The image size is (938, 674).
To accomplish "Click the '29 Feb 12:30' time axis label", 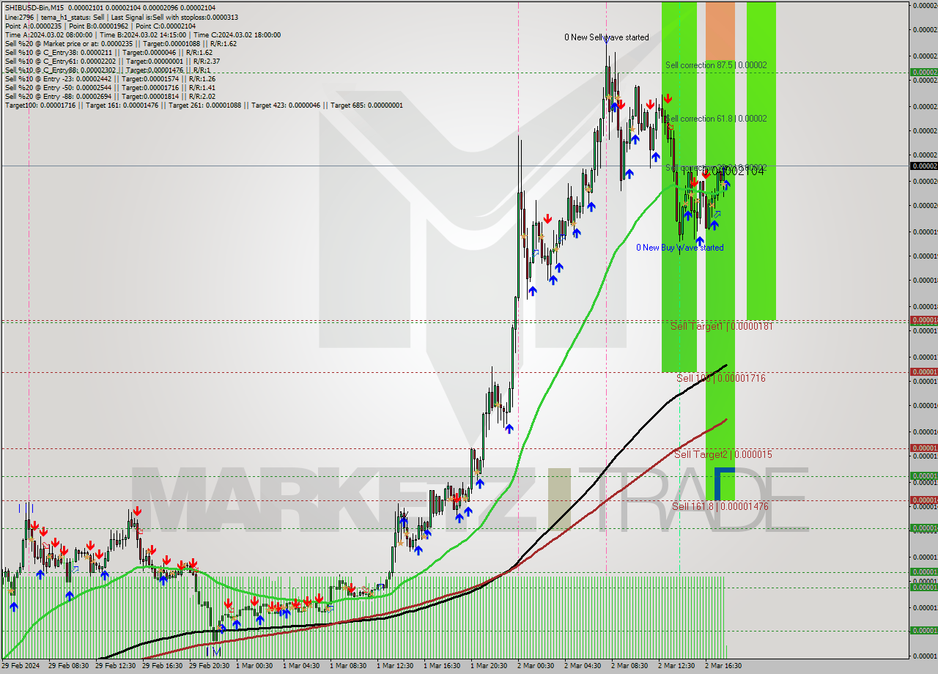I will pyautogui.click(x=115, y=666).
